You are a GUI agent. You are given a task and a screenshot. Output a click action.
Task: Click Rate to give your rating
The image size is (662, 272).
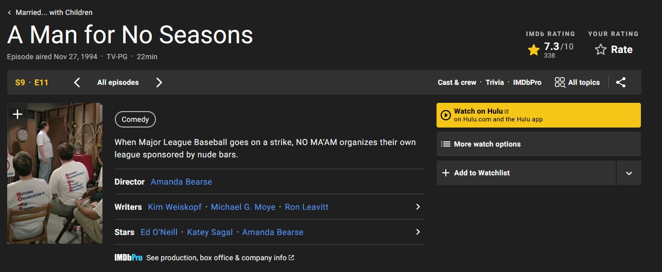pyautogui.click(x=614, y=49)
